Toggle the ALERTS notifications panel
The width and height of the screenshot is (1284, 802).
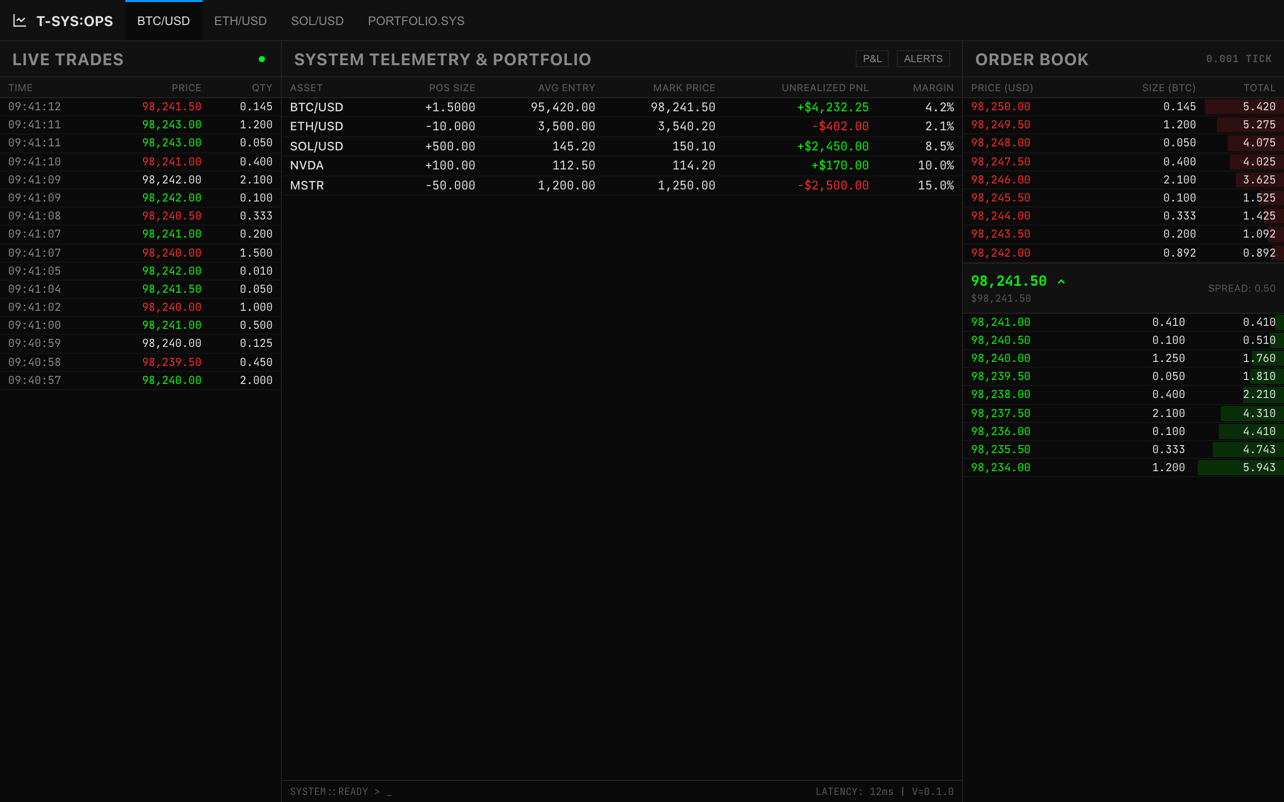click(923, 58)
